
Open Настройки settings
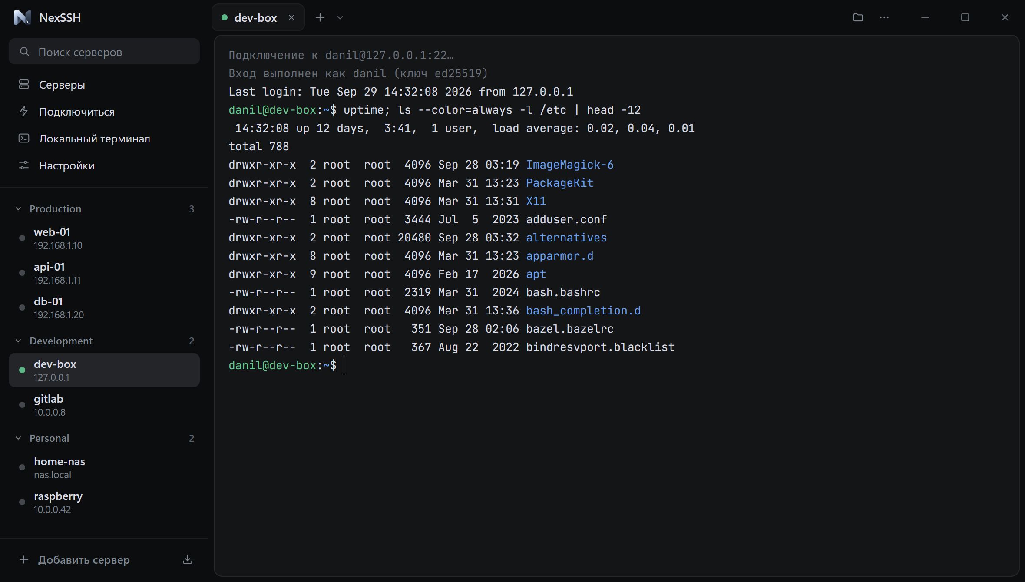104,165
